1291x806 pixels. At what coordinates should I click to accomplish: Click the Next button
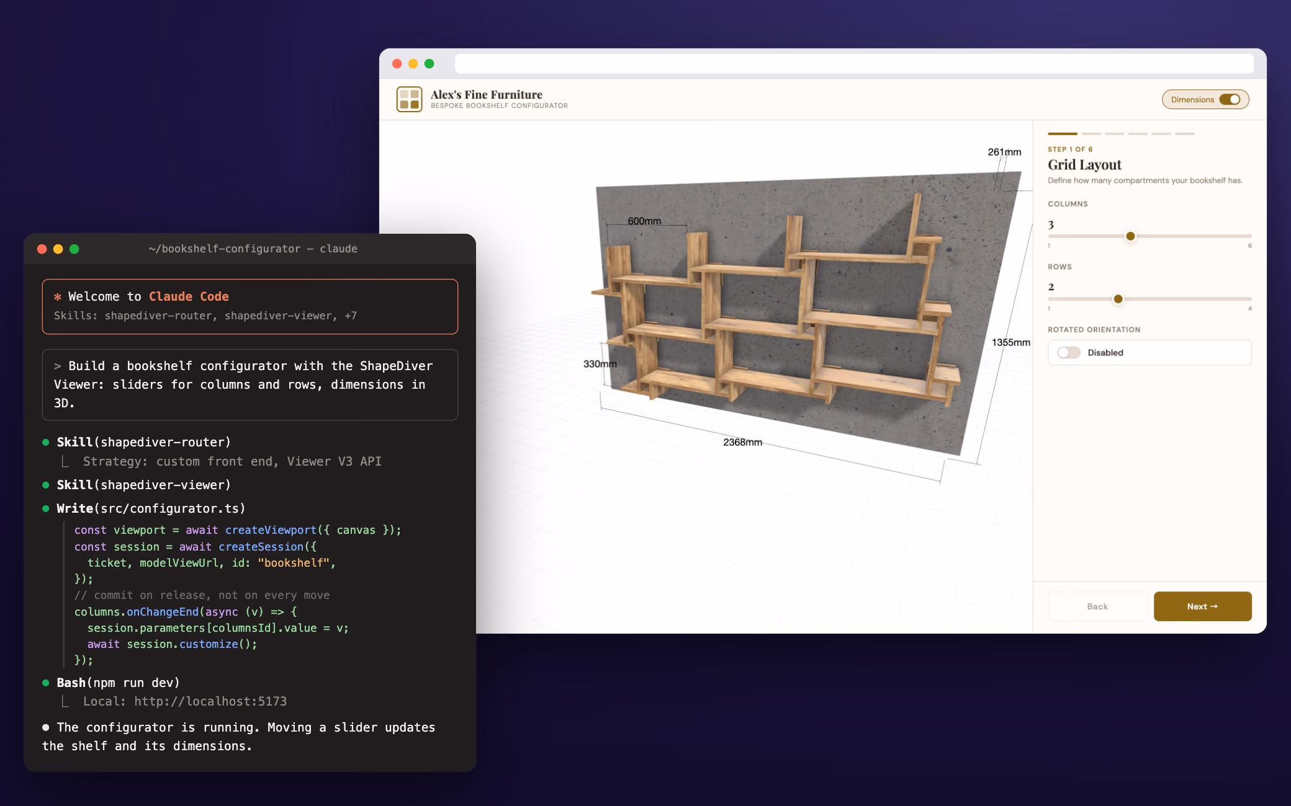(x=1202, y=606)
